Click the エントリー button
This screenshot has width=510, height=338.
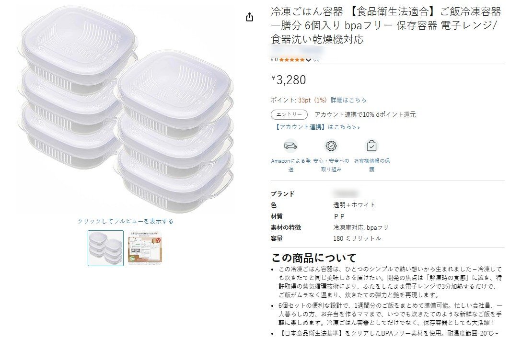point(289,114)
